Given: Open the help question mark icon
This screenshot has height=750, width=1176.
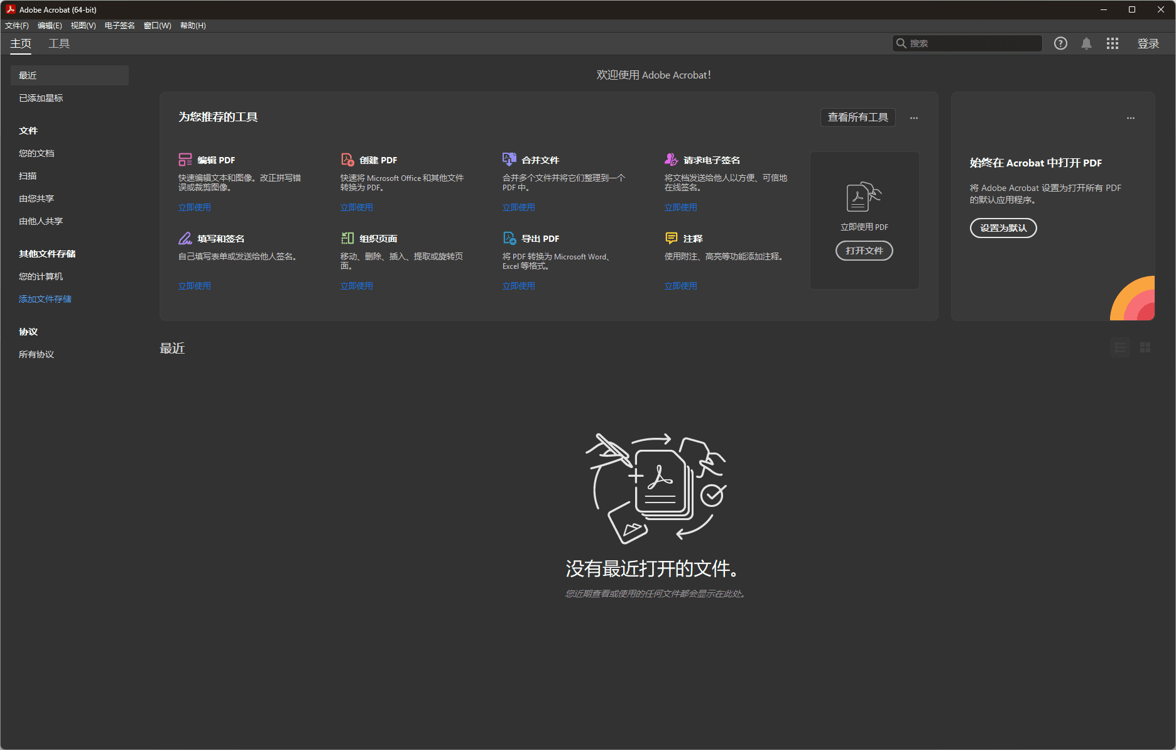Looking at the screenshot, I should pos(1060,43).
